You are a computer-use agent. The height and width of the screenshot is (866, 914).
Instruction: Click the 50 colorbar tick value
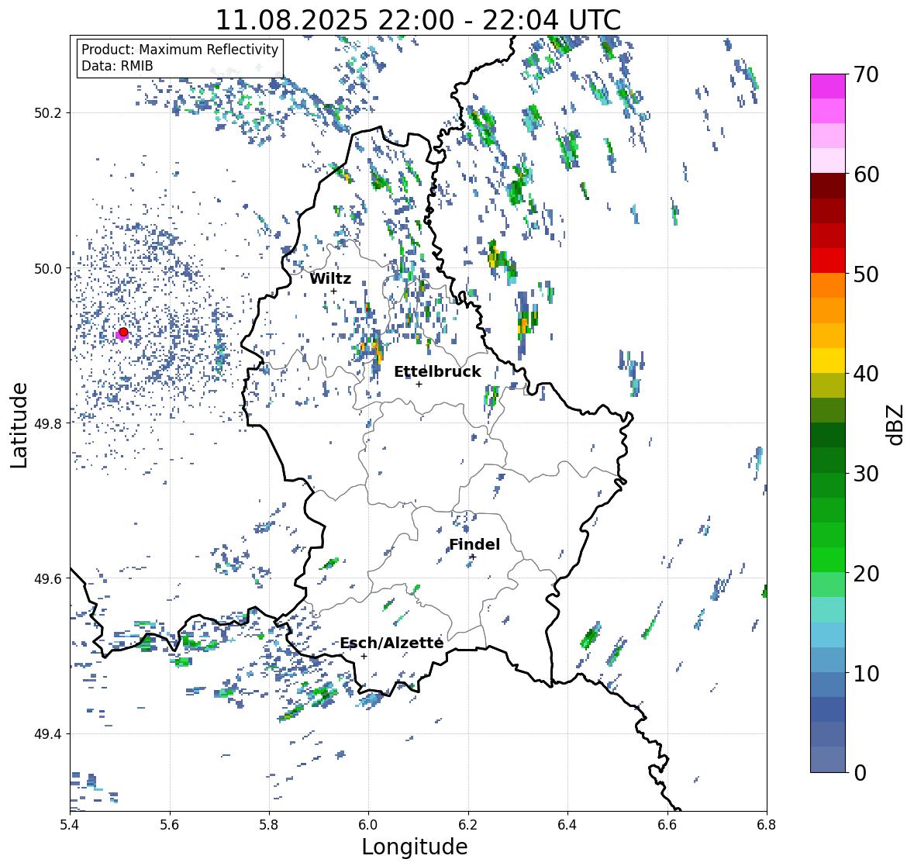pyautogui.click(x=866, y=274)
